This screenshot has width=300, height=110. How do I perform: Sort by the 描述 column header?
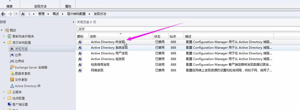click(229, 36)
